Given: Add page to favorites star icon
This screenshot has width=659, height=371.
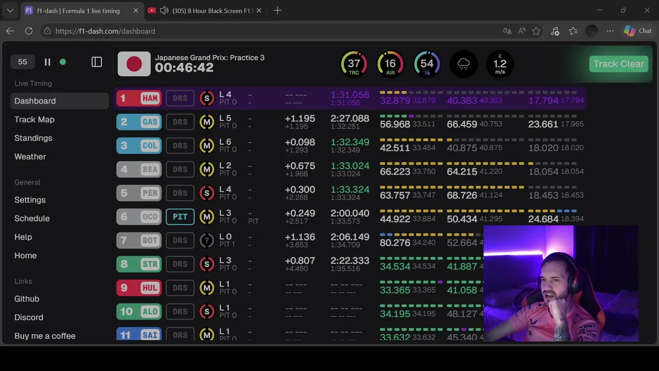Looking at the screenshot, I should point(536,31).
